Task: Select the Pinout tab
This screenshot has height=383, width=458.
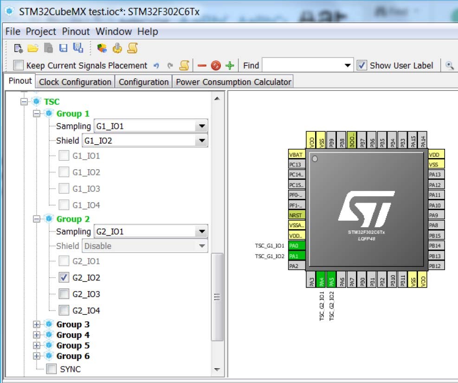Action: pyautogui.click(x=20, y=81)
